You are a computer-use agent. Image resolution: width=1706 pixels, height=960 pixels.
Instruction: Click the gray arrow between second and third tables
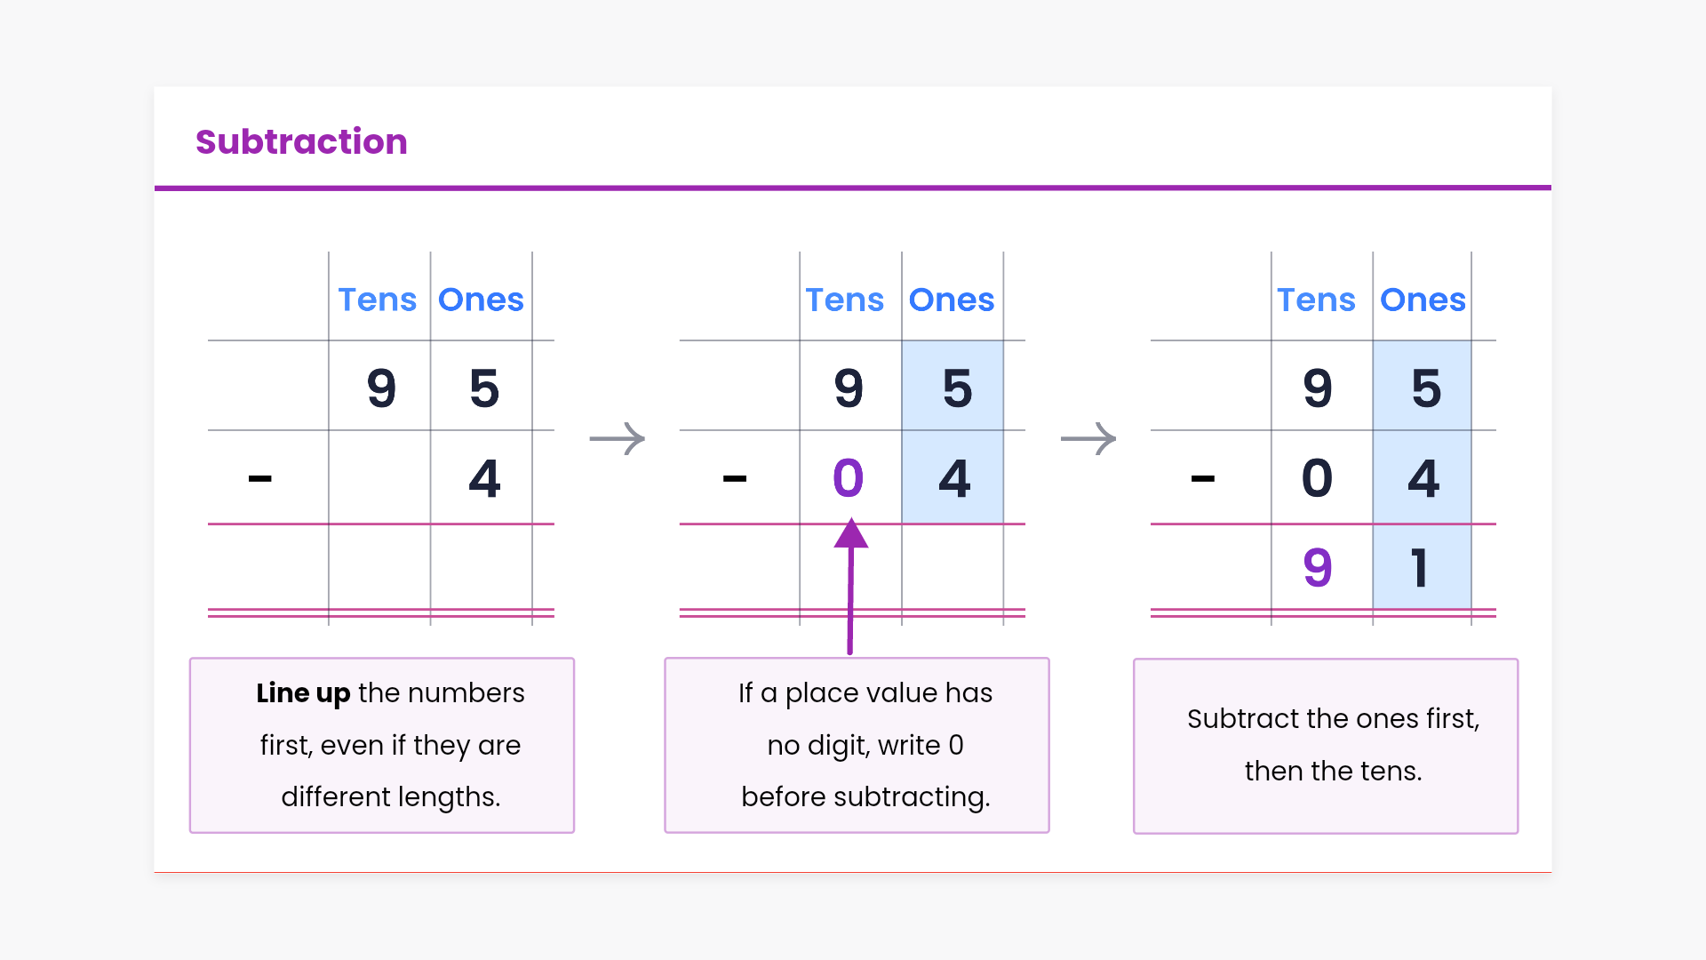click(x=1088, y=438)
